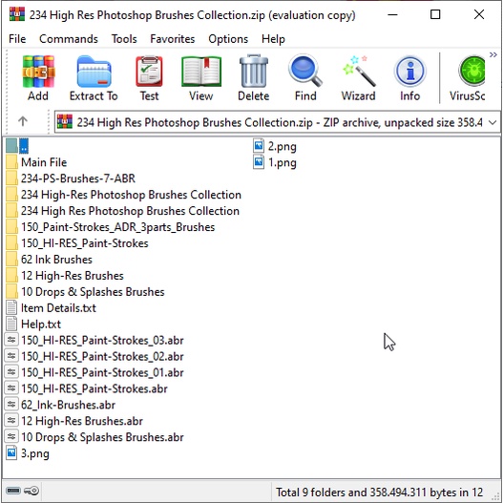503x503 pixels.
Task: Select the 2.png image file
Action: 275,146
